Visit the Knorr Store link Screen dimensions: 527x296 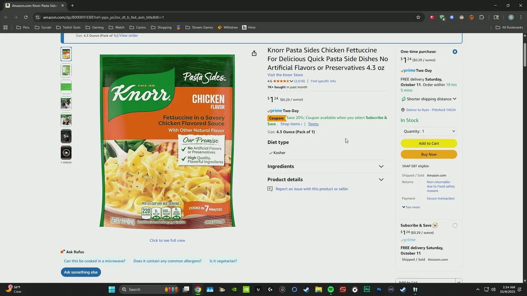(x=285, y=75)
